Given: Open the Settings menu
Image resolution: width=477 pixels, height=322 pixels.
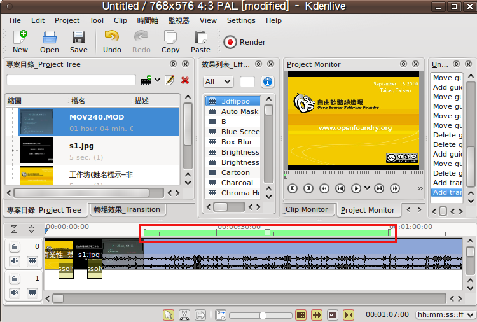Looking at the screenshot, I should [x=241, y=20].
